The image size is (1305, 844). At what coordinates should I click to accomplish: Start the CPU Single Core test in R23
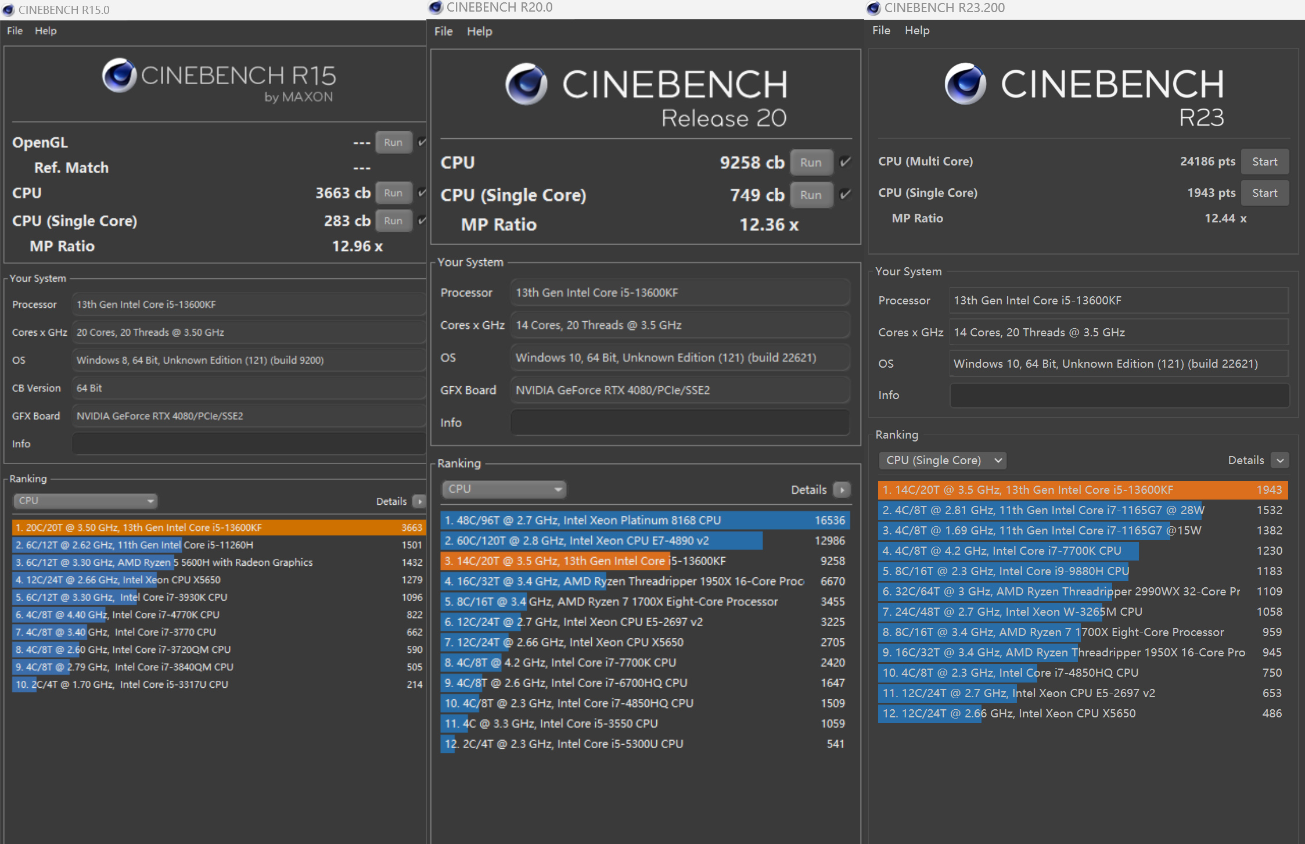point(1265,193)
